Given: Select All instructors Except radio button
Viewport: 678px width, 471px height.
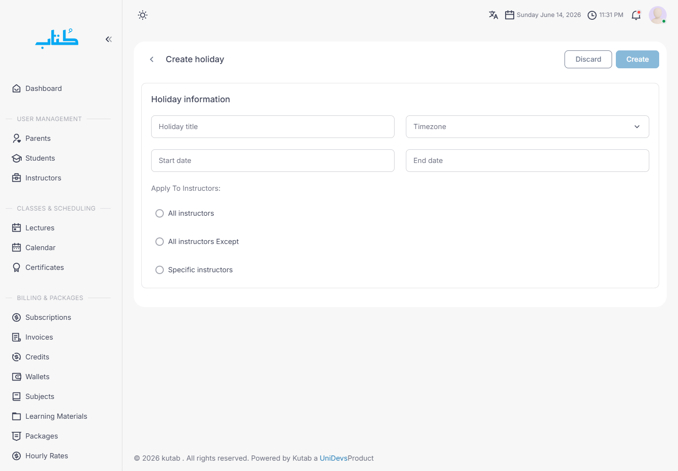Looking at the screenshot, I should (160, 242).
